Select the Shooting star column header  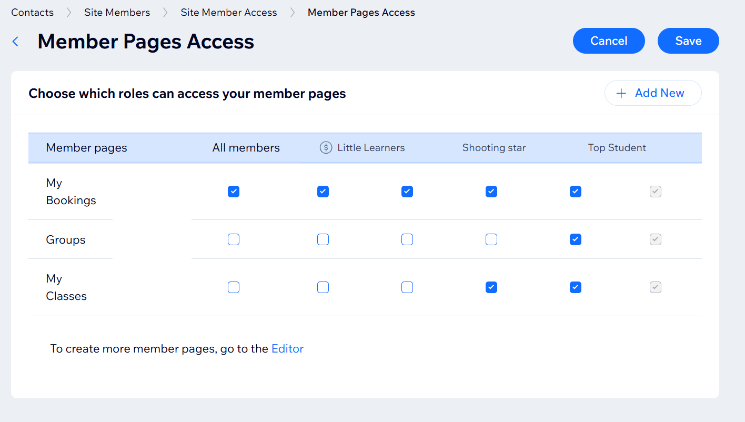(x=494, y=148)
